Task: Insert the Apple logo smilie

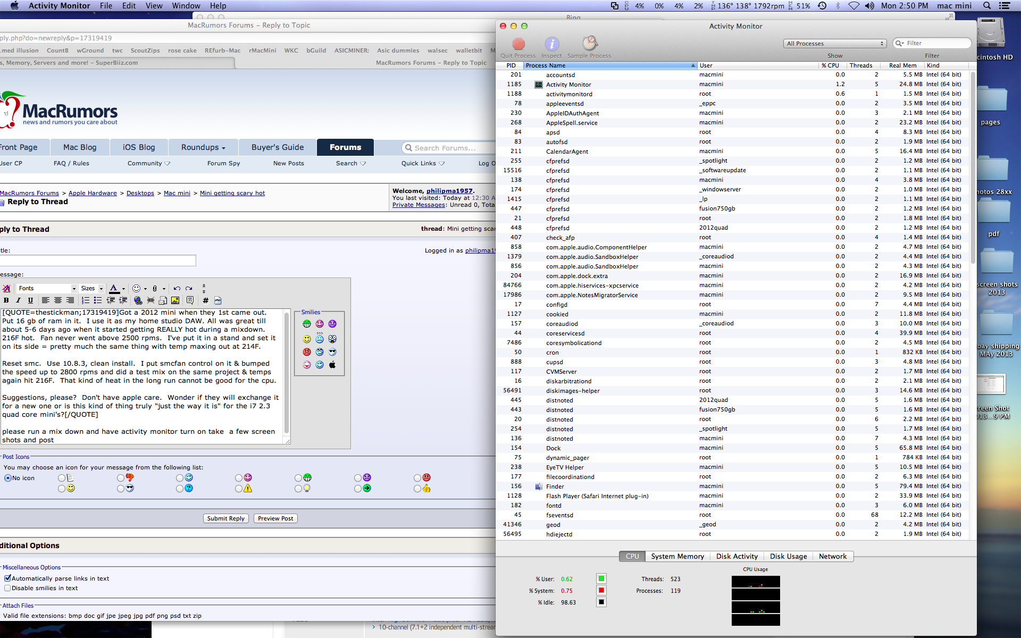Action: tap(332, 365)
